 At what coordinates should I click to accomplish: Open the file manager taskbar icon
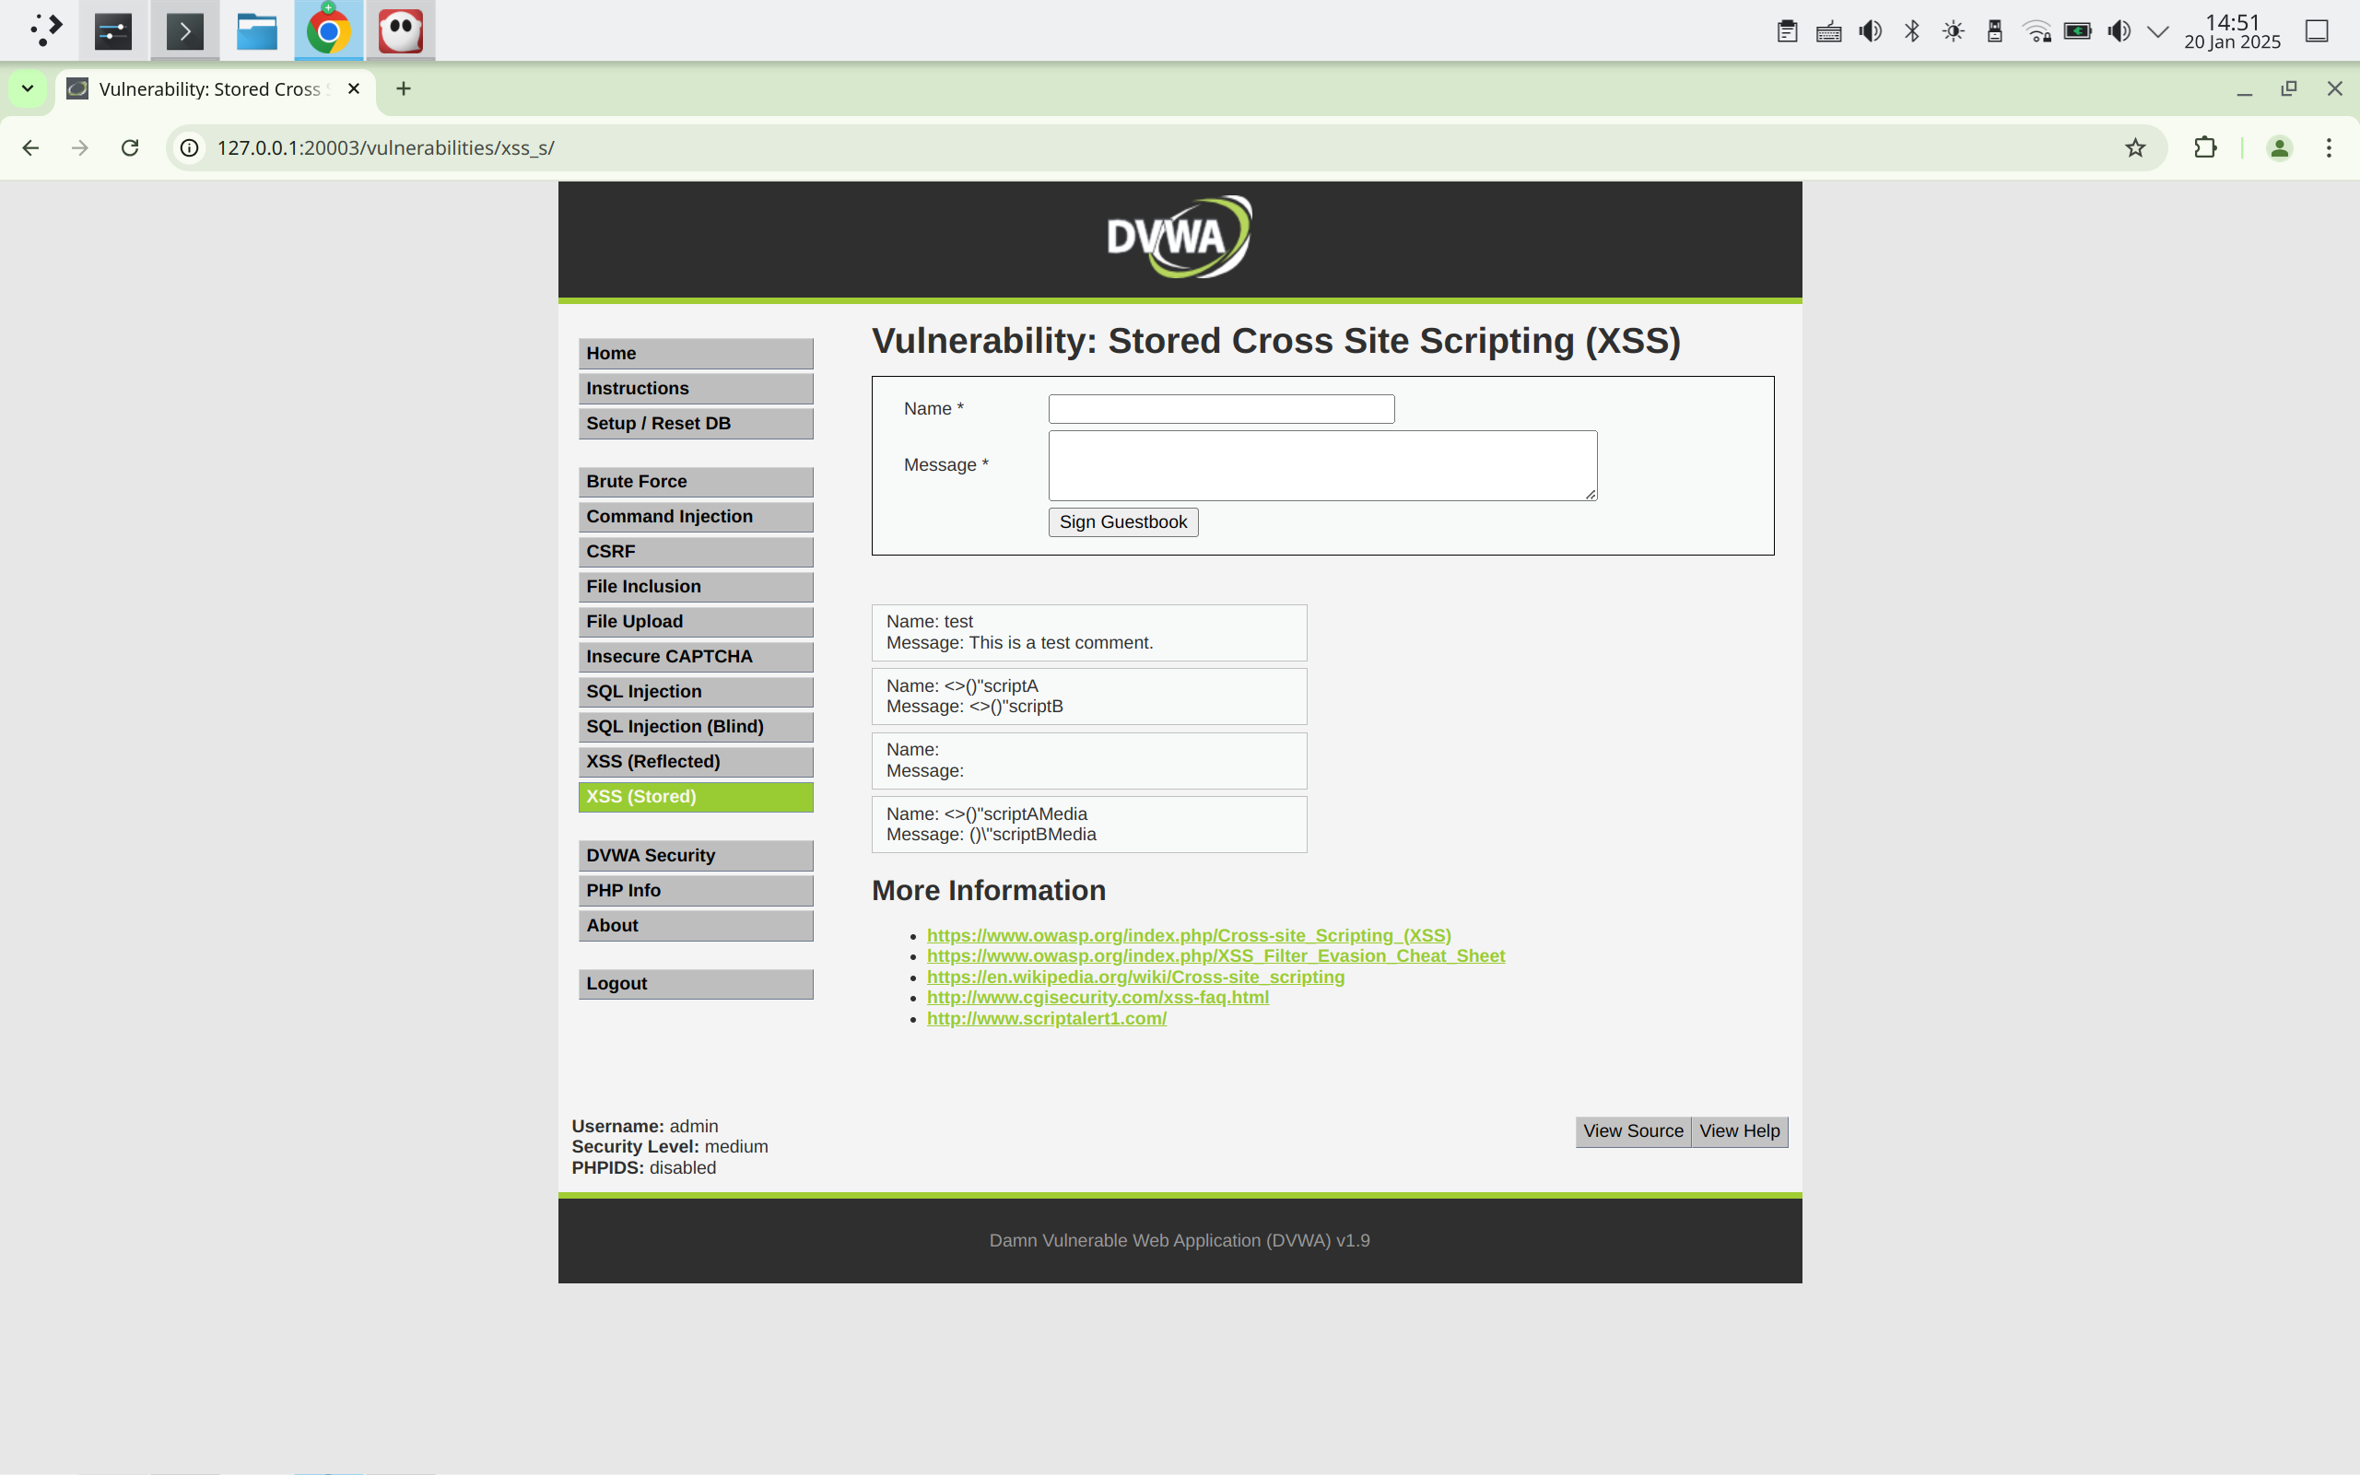(x=256, y=31)
